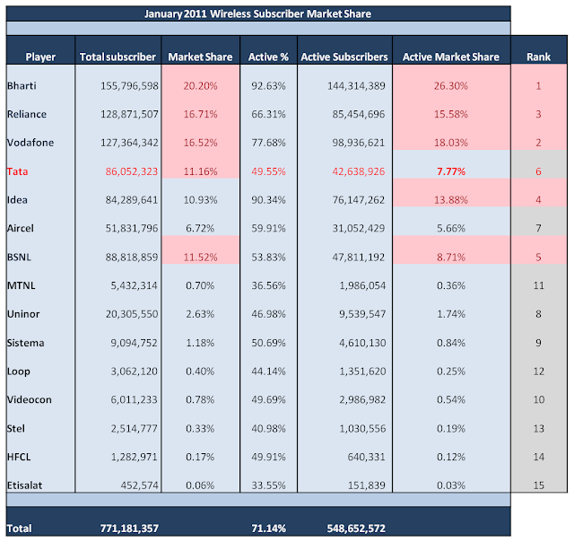The height and width of the screenshot is (542, 574).
Task: Click total active subscribers 548,652,572
Action: (356, 529)
